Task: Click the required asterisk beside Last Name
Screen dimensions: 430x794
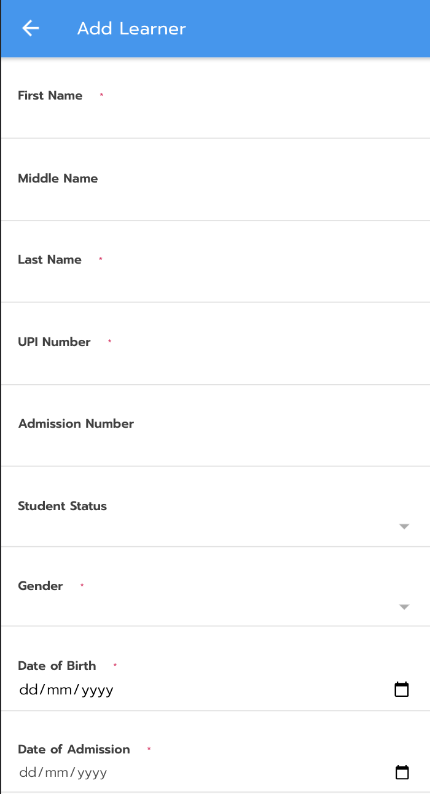Action: coord(100,259)
